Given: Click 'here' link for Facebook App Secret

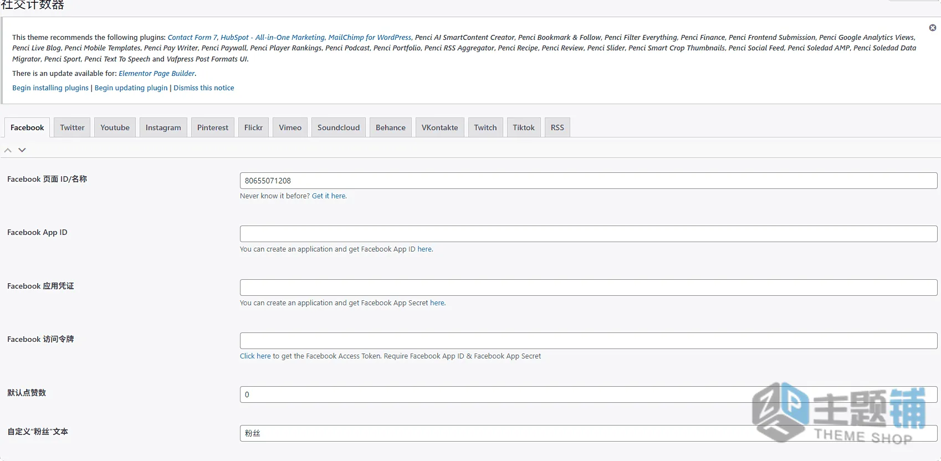Looking at the screenshot, I should pos(437,303).
